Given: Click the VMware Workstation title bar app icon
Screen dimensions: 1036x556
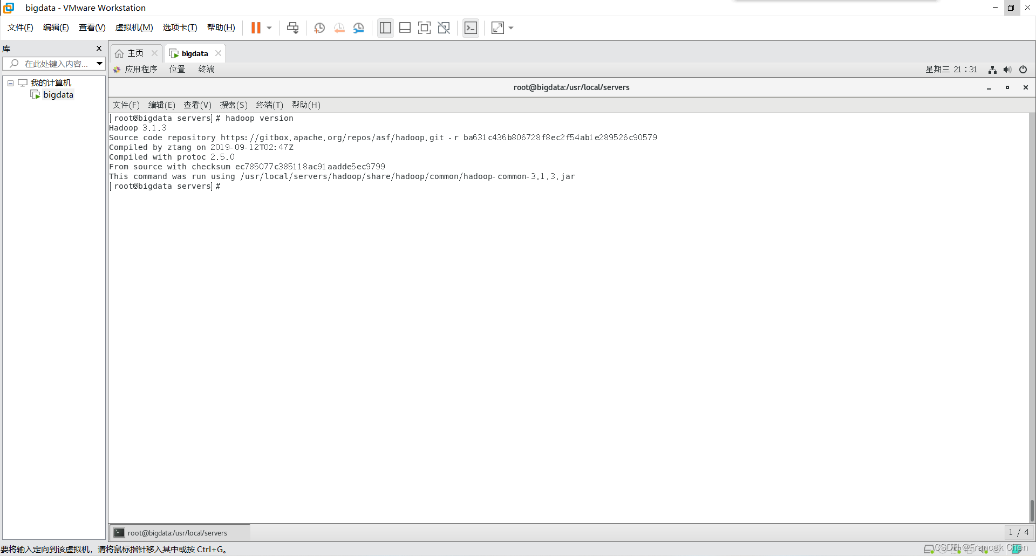Looking at the screenshot, I should 9,8.
